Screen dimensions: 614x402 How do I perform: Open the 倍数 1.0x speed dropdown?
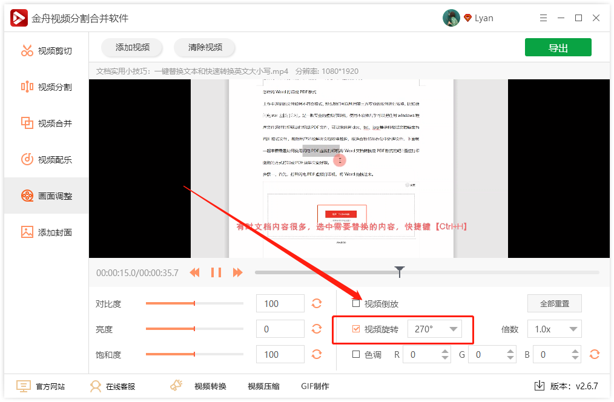tap(555, 329)
